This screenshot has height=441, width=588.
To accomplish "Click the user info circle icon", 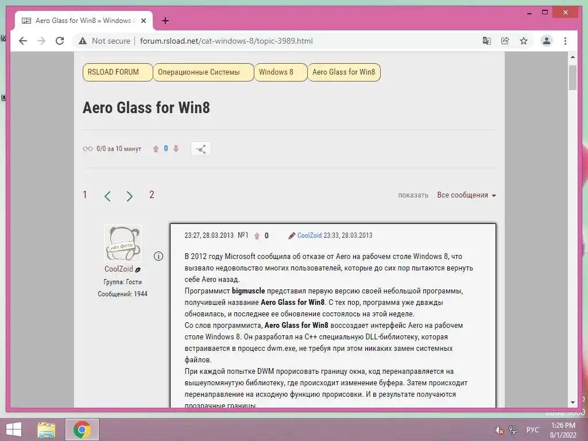I will (158, 256).
